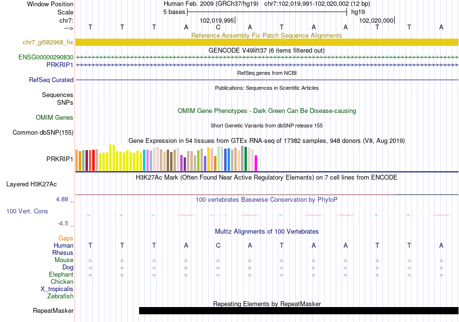The width and height of the screenshot is (459, 322).
Task: Click the Rhesus species label
Action: (x=63, y=252)
